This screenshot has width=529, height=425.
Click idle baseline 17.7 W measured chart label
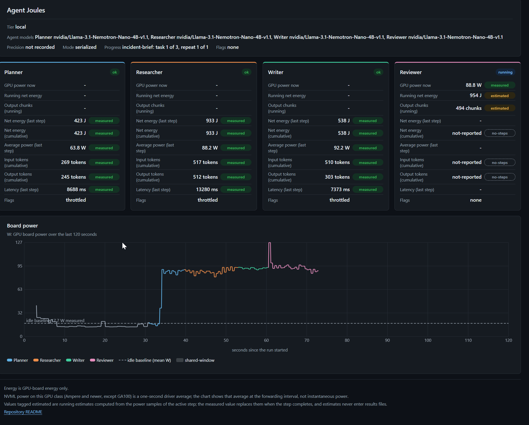55,321
